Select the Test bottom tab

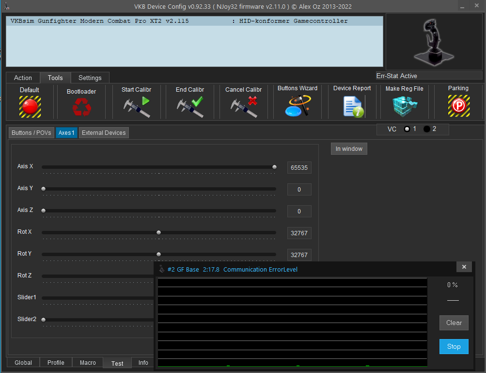coord(117,363)
